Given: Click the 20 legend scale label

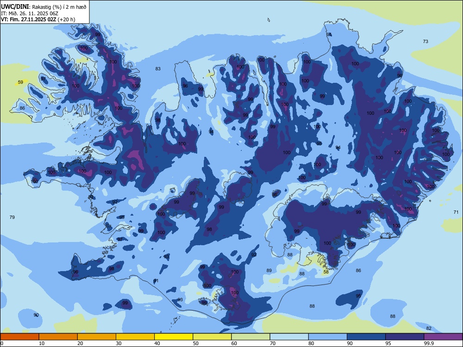Looking at the screenshot, I should click(80, 343).
